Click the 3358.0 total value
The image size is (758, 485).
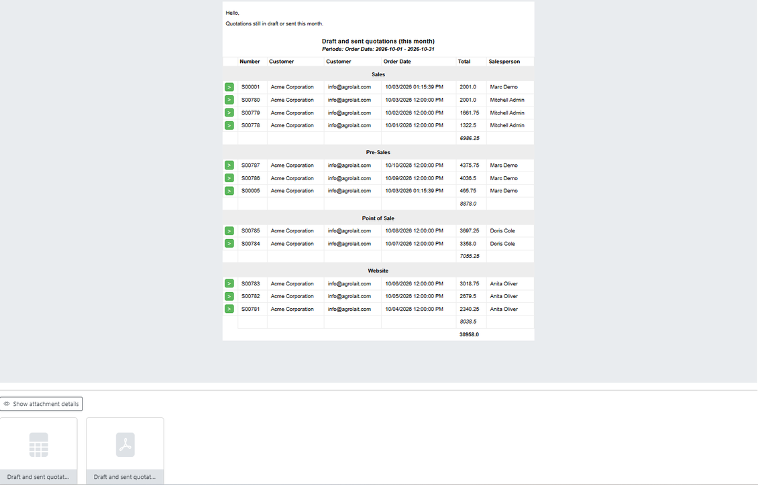(468, 244)
